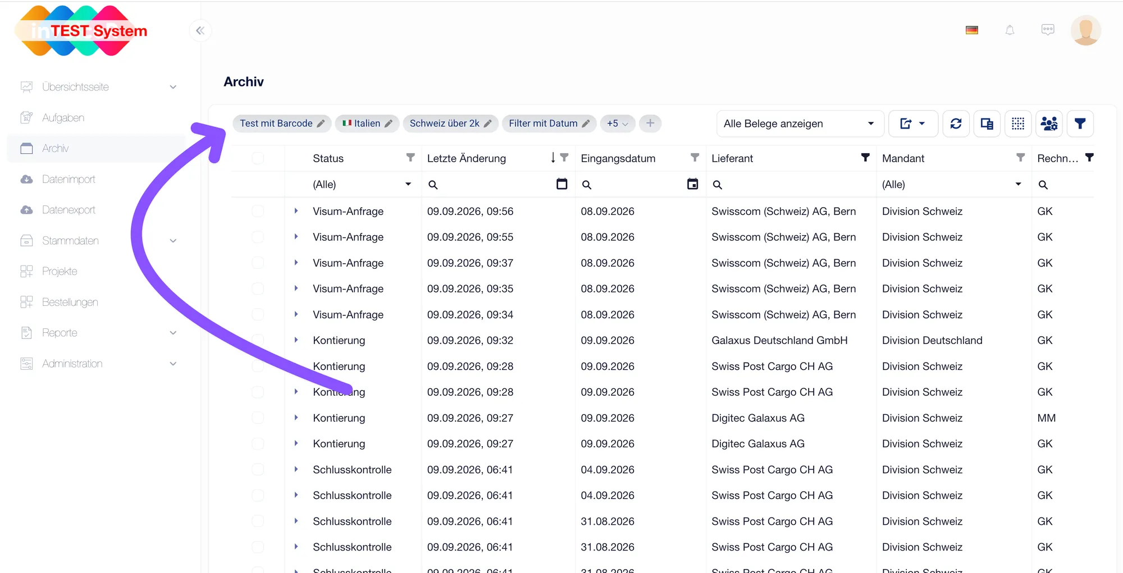
Task: Open Eingangsdatum calendar picker
Action: [692, 184]
